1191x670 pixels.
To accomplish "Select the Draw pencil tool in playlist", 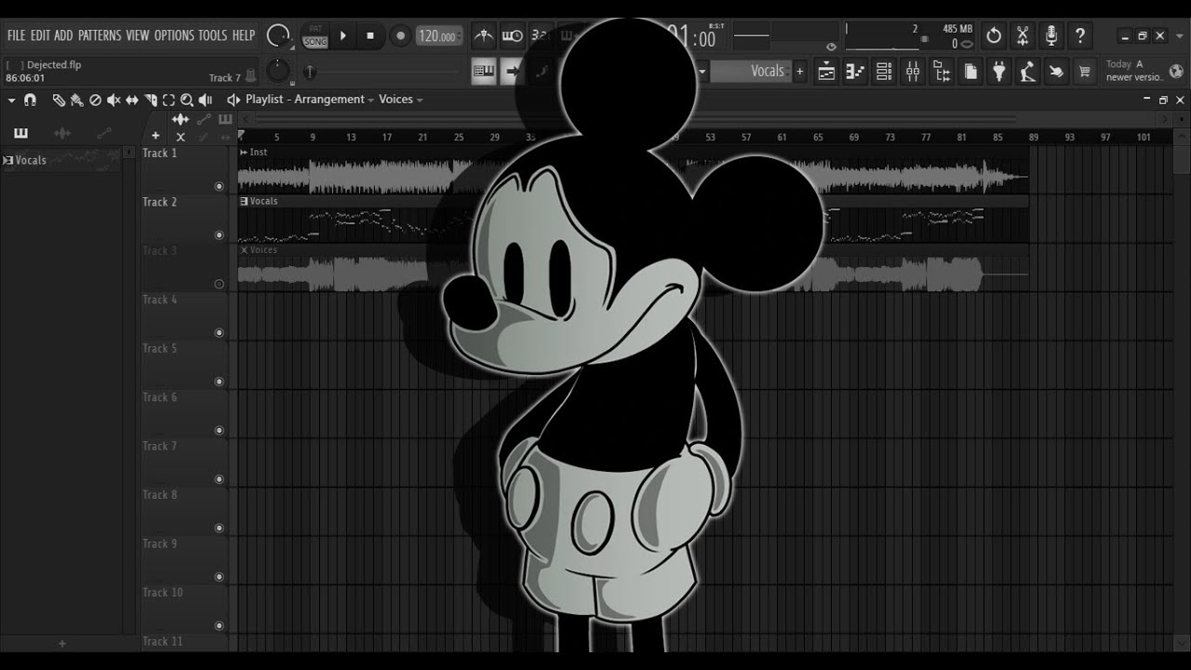I will [59, 100].
